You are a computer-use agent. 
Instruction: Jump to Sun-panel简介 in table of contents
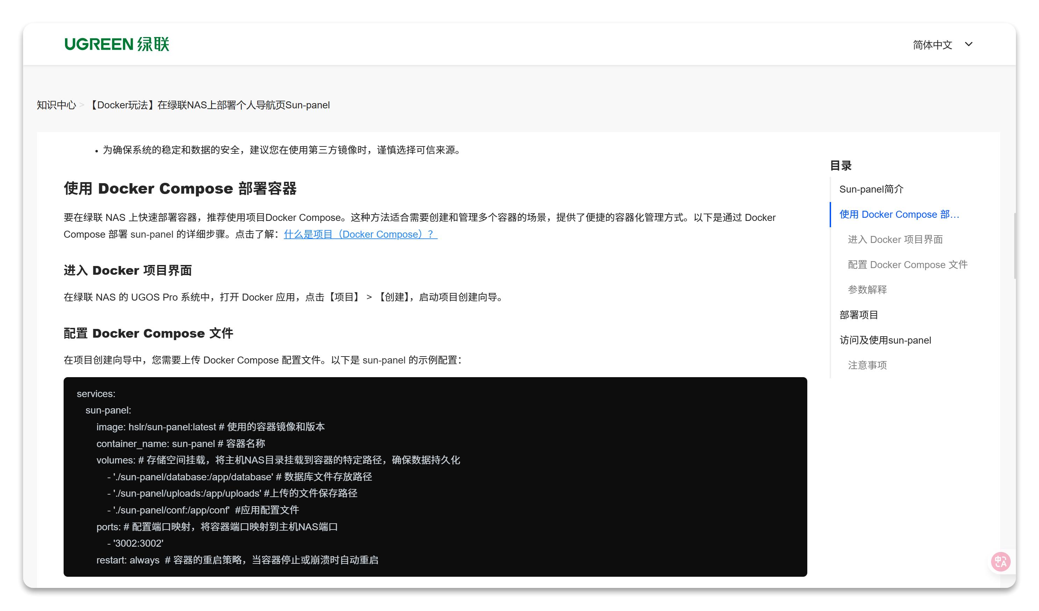click(871, 189)
